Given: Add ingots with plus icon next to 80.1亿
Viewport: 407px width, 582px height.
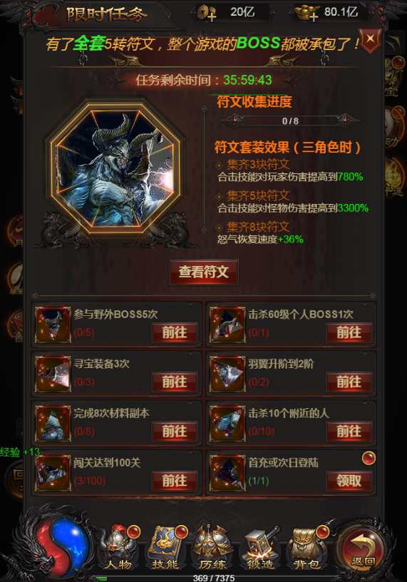Looking at the screenshot, I should pyautogui.click(x=307, y=14).
